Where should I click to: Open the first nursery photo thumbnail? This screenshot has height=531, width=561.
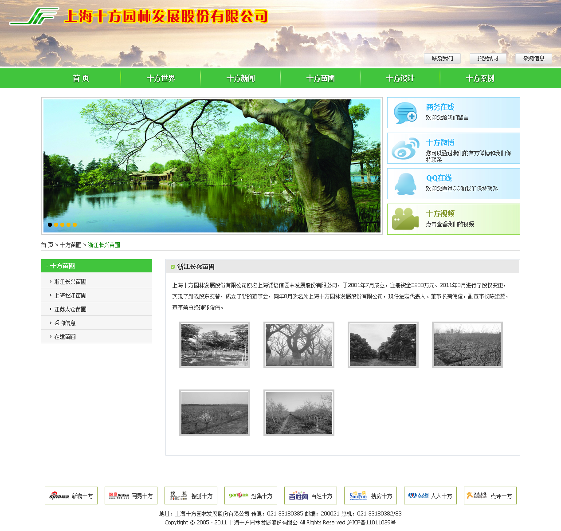tap(215, 345)
